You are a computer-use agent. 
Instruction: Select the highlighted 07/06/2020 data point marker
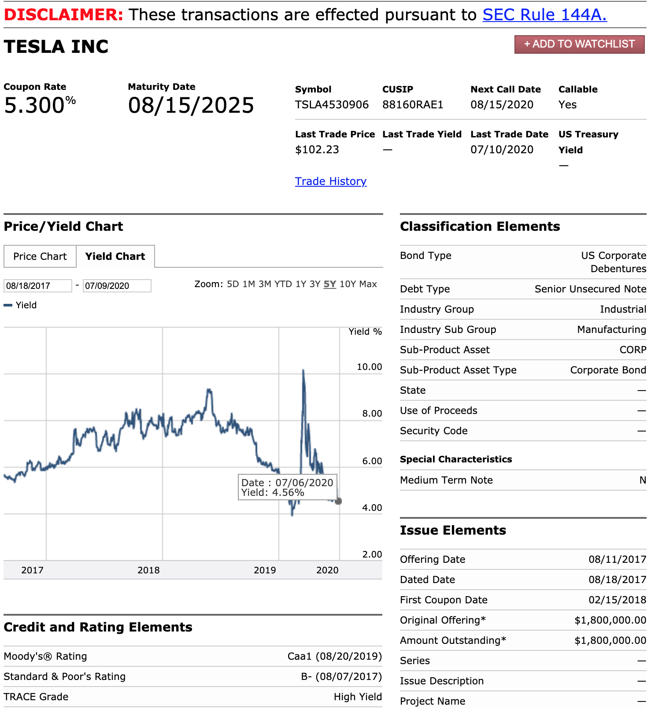338,501
